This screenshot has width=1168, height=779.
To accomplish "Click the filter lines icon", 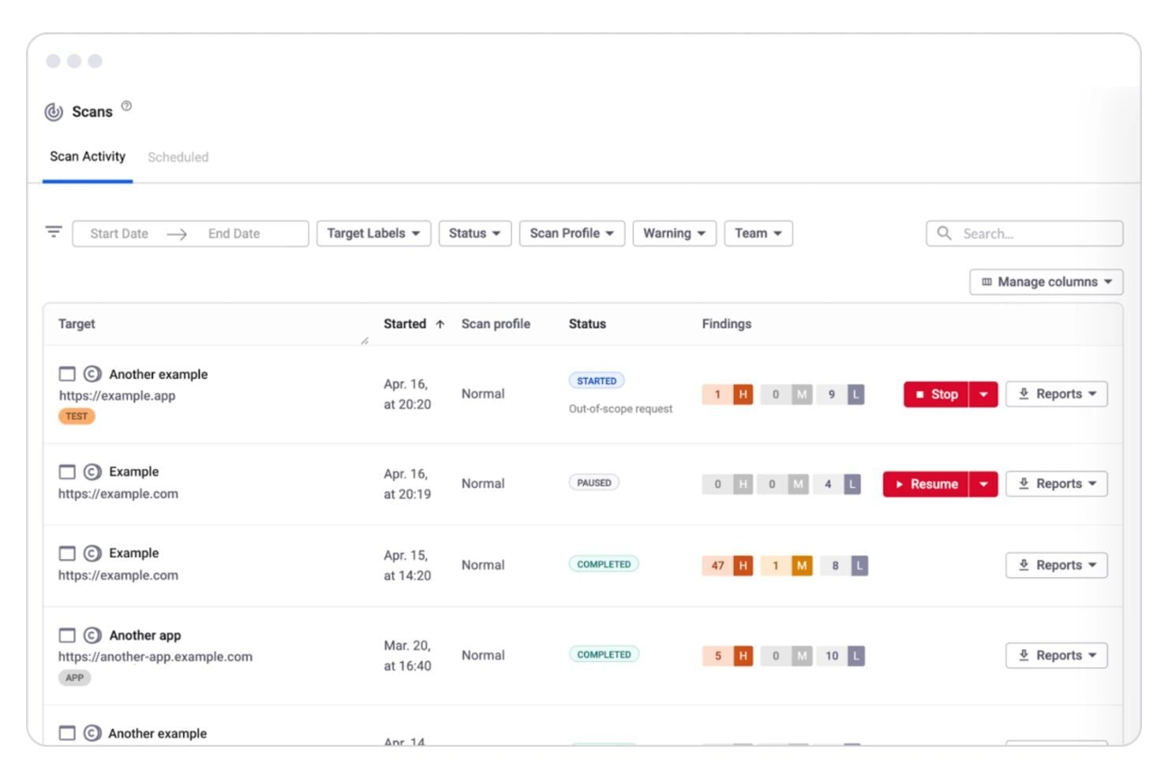I will click(54, 231).
